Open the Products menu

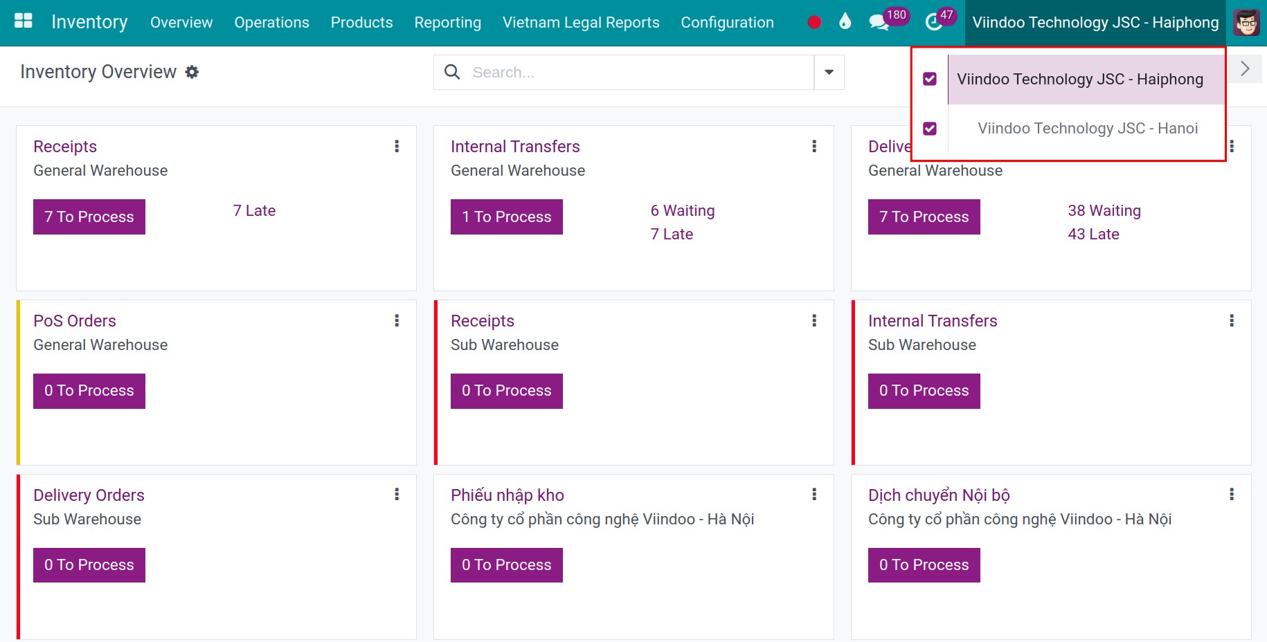361,23
